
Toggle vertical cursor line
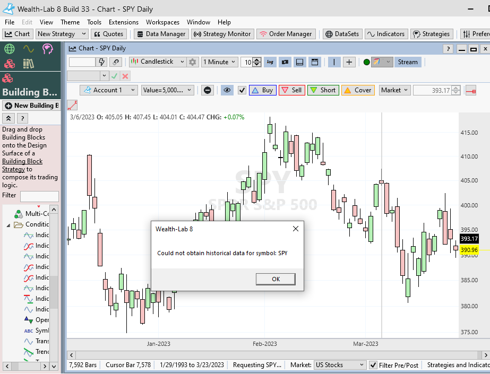[334, 62]
